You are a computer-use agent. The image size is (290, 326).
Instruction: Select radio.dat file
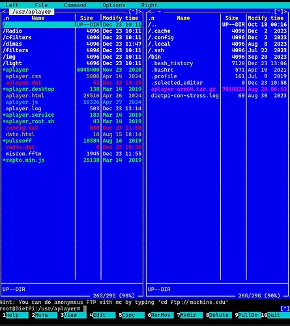(72, 147)
